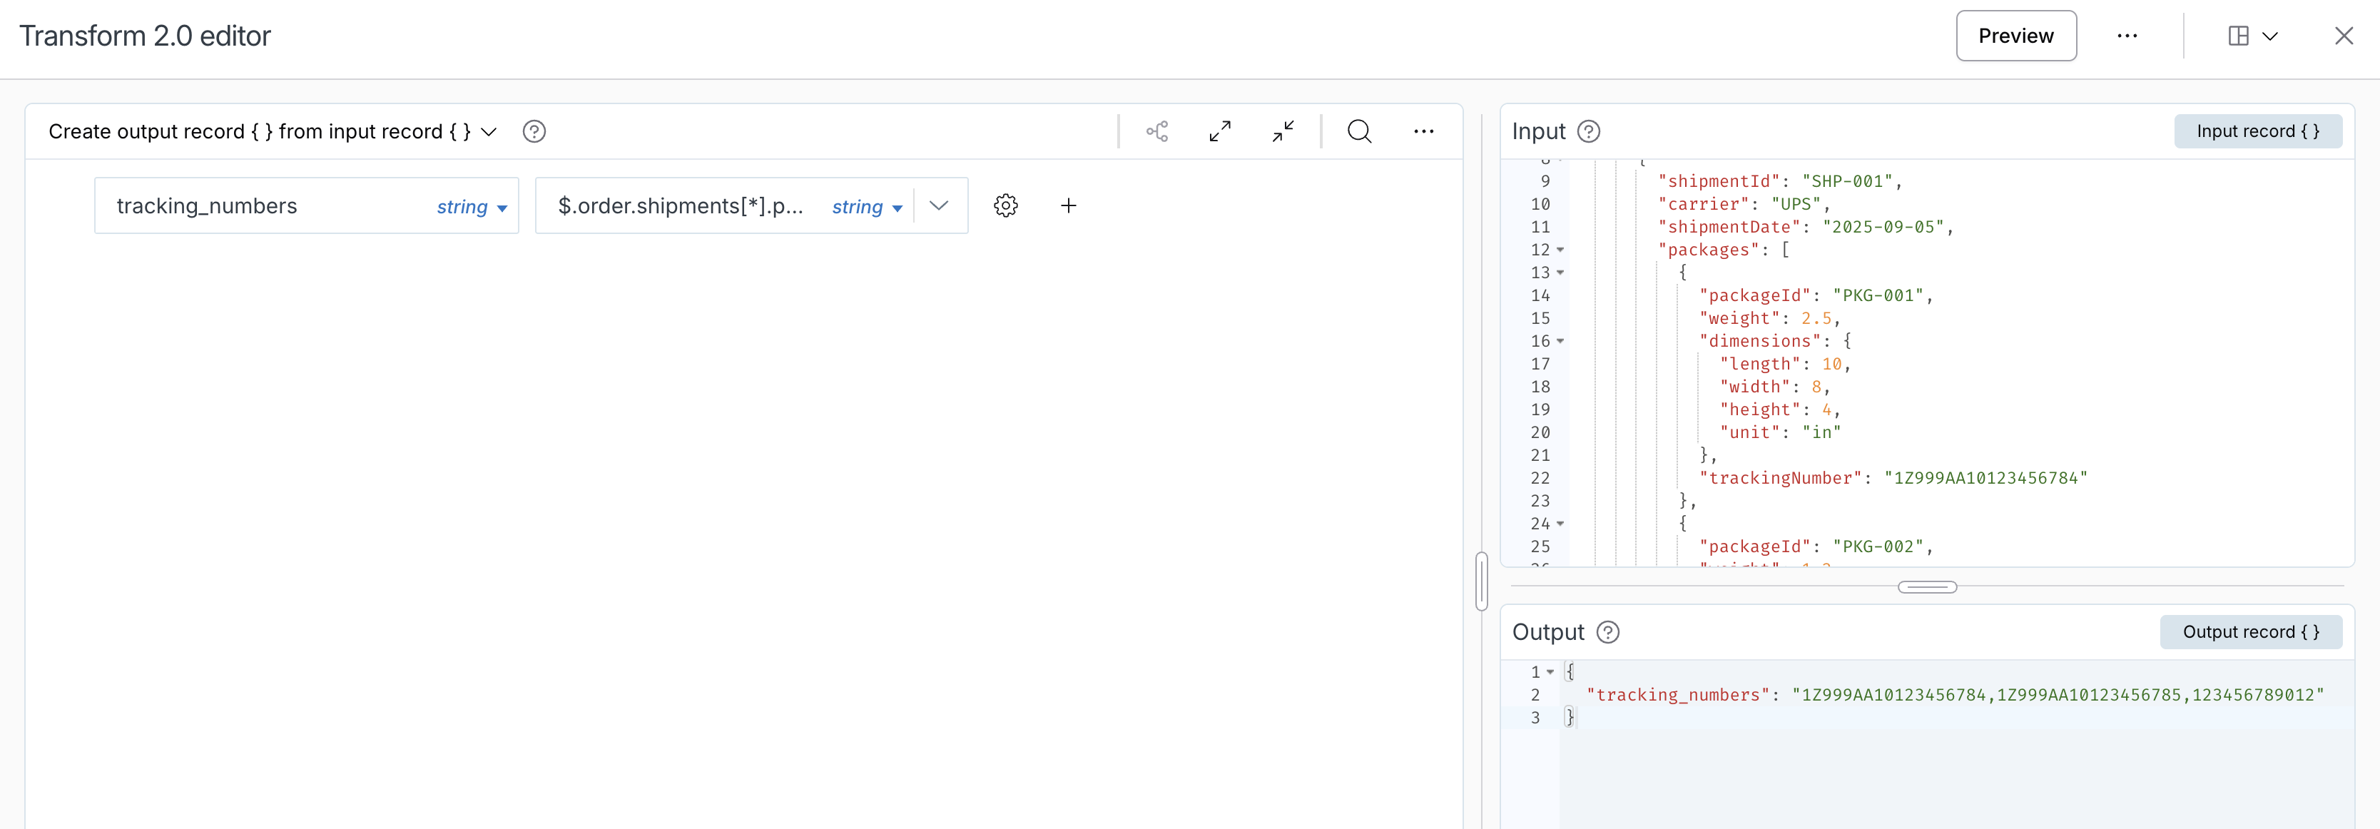Select the Output record { } tab
The image size is (2380, 829).
tap(2249, 632)
